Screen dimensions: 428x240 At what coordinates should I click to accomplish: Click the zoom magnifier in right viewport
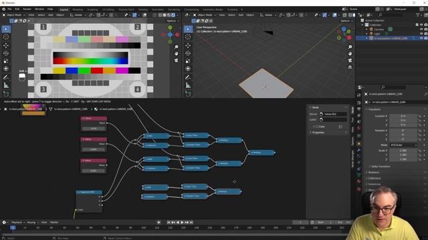coord(350,47)
